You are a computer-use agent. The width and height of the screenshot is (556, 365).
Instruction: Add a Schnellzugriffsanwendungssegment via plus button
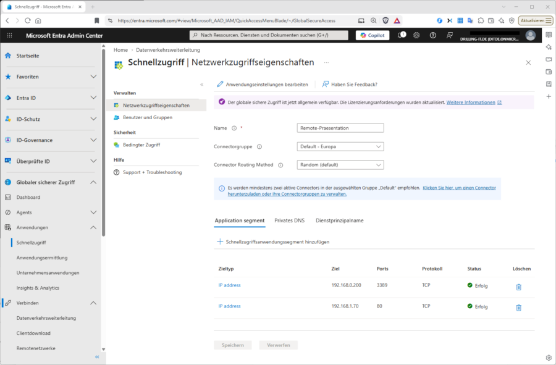(273, 241)
